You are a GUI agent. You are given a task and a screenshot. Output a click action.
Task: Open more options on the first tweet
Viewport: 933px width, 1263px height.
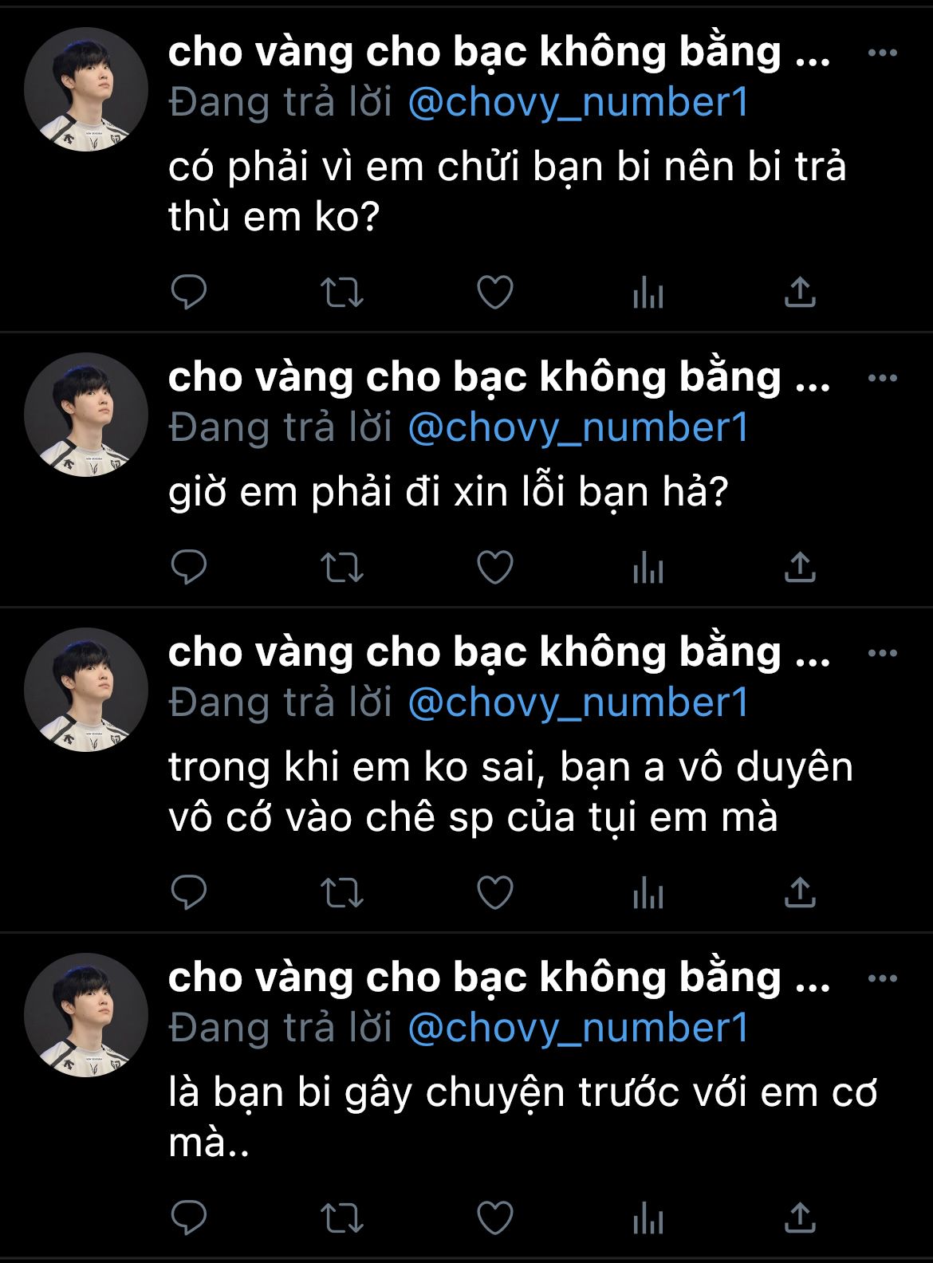(883, 53)
